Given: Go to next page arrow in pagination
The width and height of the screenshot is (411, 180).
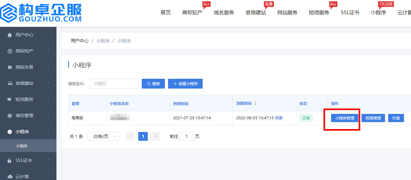Looking at the screenshot, I should [155, 136].
